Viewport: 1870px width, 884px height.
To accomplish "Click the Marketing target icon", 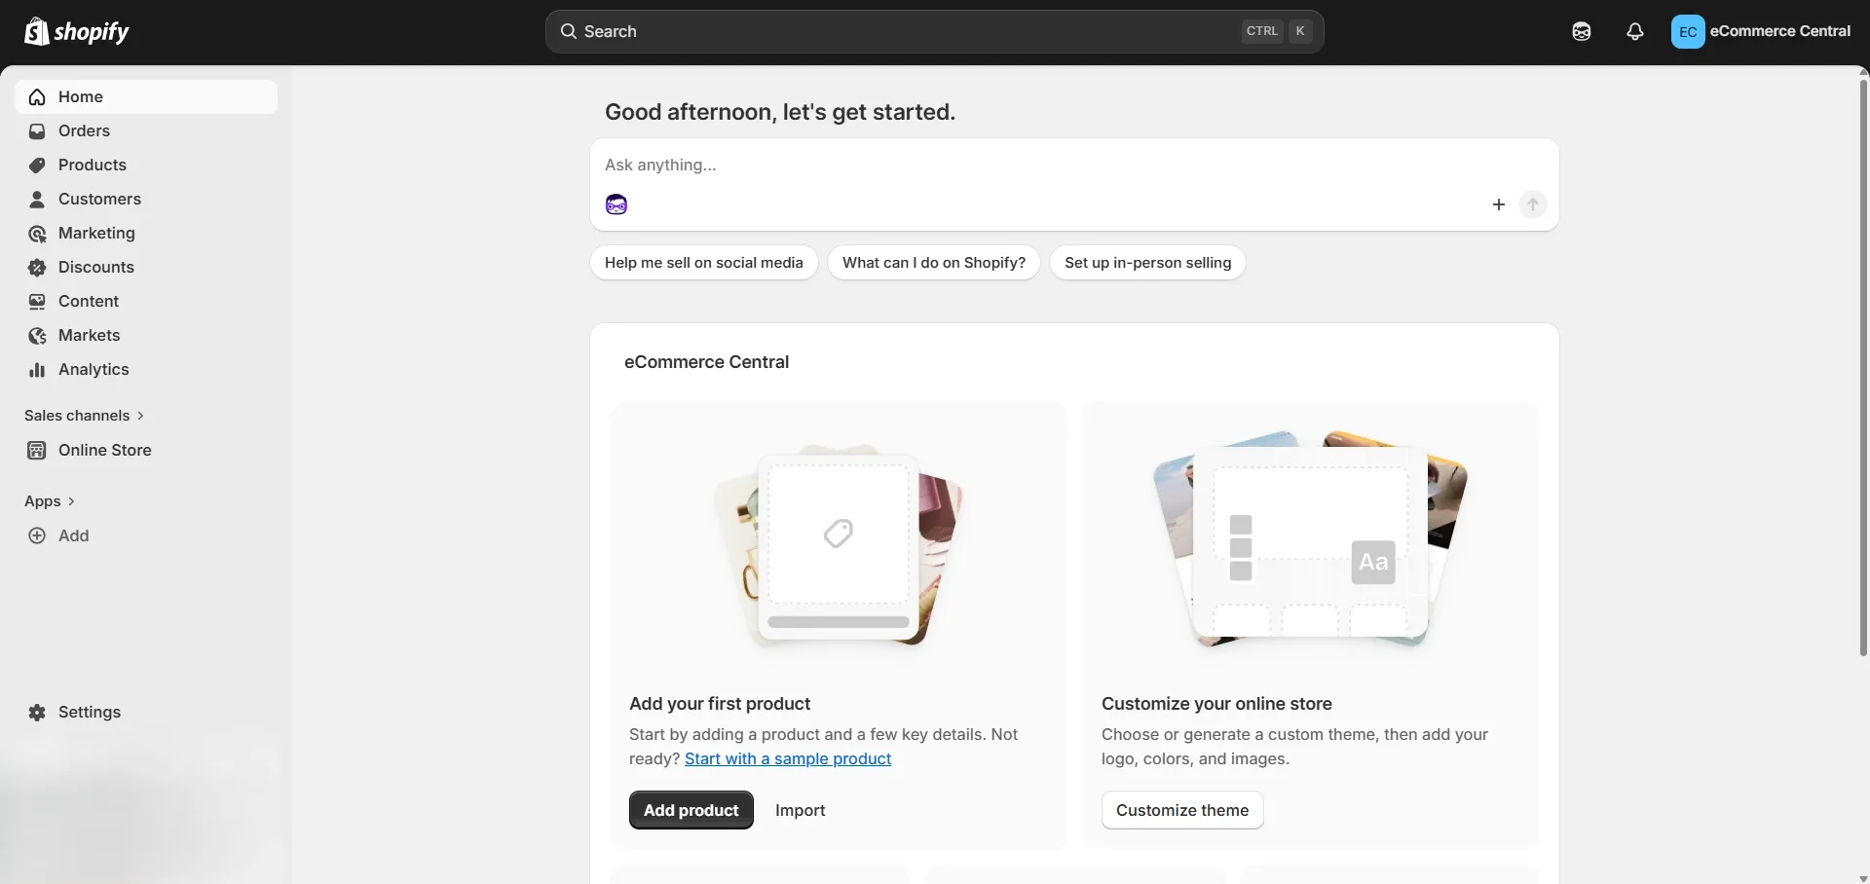I will click(x=37, y=234).
